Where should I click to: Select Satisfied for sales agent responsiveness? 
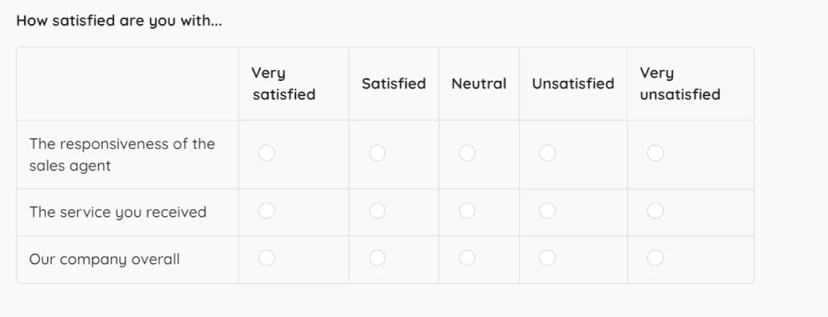(377, 153)
